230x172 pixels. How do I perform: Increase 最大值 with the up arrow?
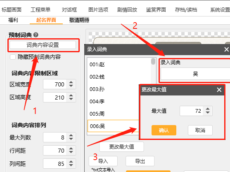(208, 109)
